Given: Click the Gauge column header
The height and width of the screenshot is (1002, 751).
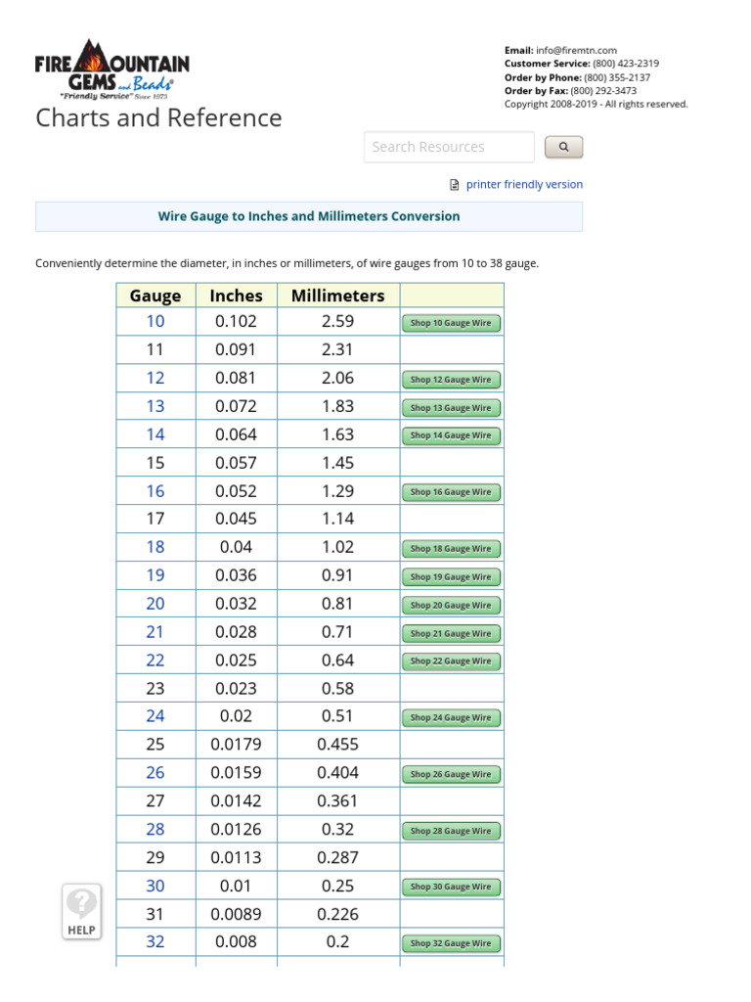Looking at the screenshot, I should (155, 296).
